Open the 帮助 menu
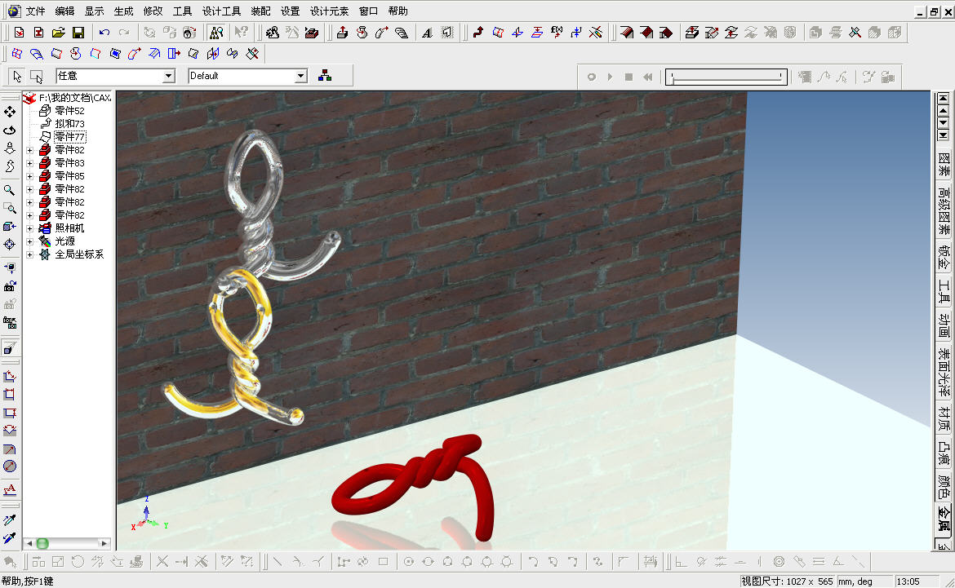The width and height of the screenshot is (955, 588). click(398, 11)
